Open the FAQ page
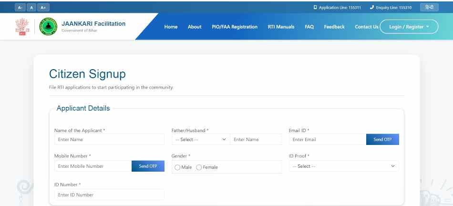 (309, 27)
